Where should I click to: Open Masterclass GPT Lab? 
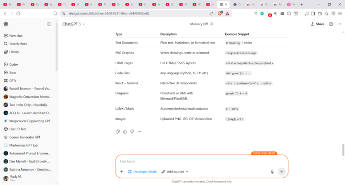(21, 145)
